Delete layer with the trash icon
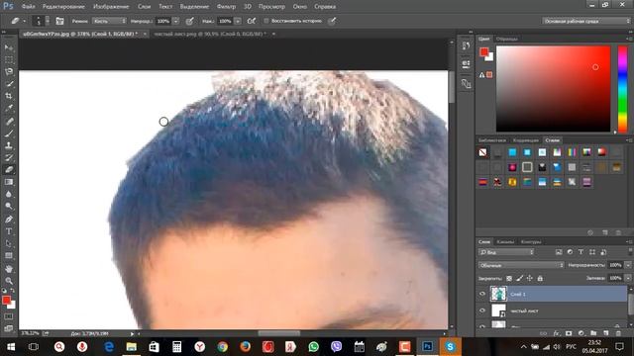Screen dimensions: 634x356 [x=618, y=333]
